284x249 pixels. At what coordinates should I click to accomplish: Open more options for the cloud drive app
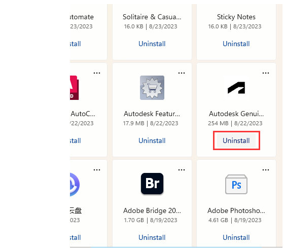[x=97, y=170]
